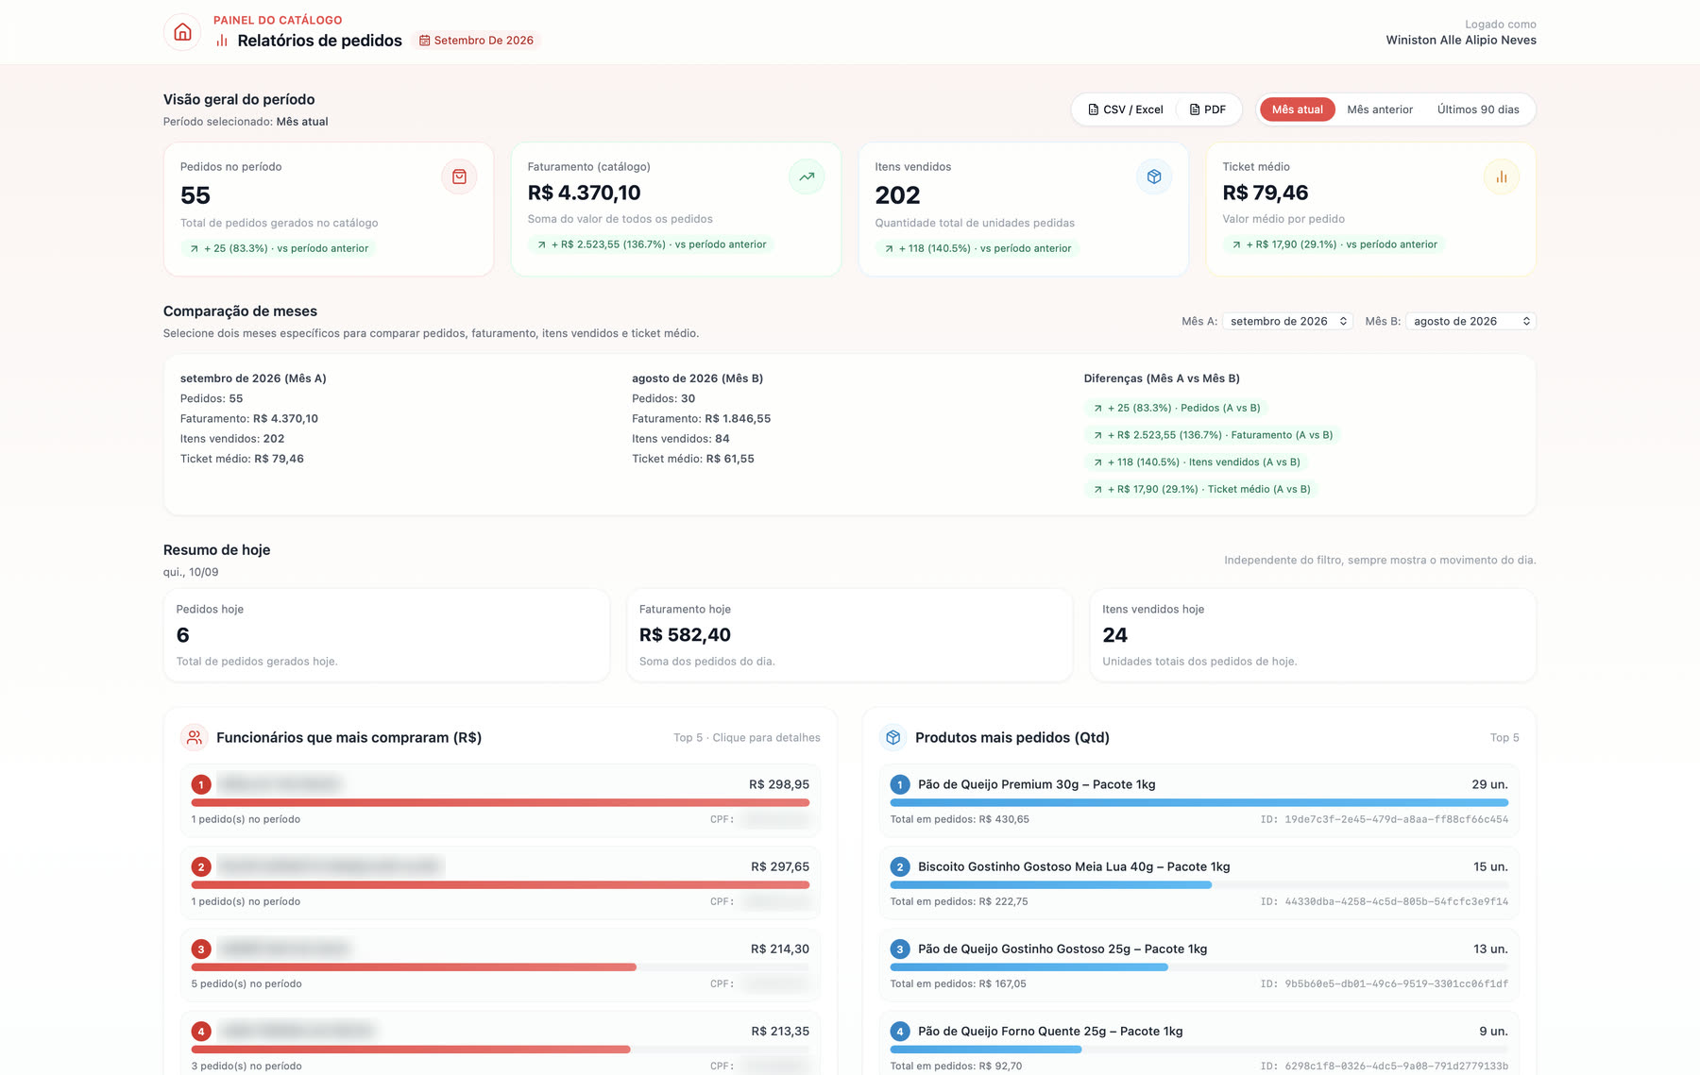Export report via PDF text
Viewport: 1700px width, 1075px height.
point(1215,109)
